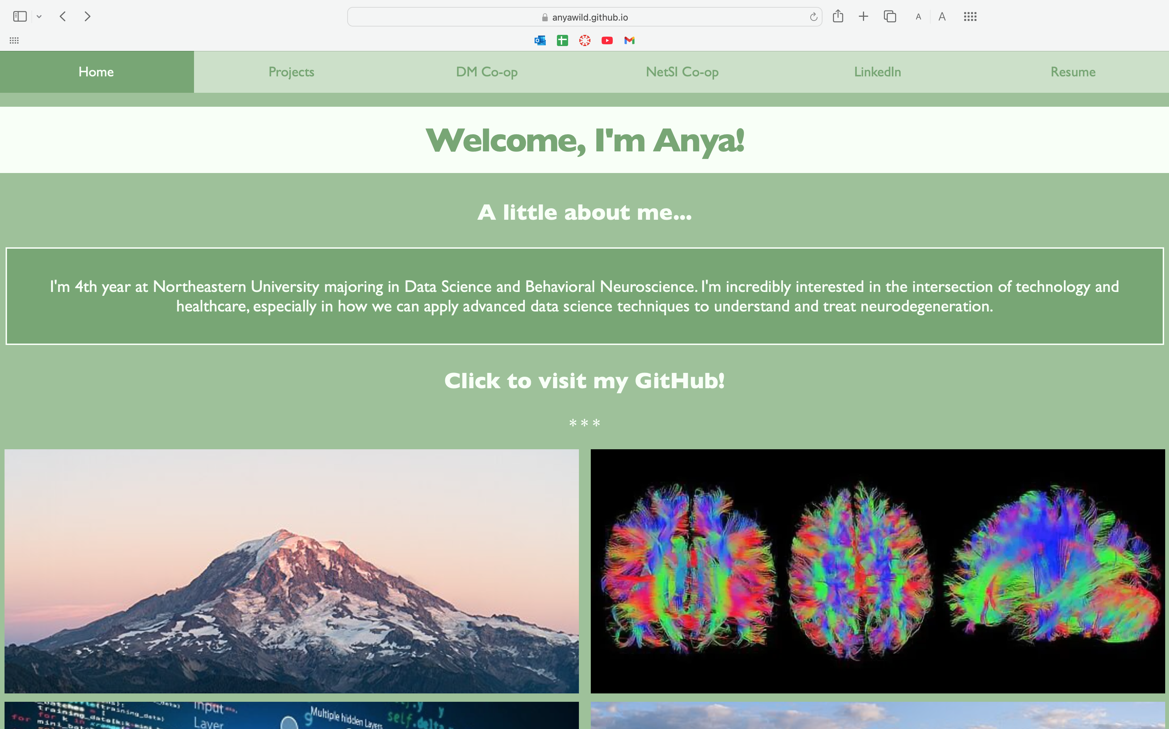Image resolution: width=1169 pixels, height=729 pixels.
Task: Switch to the Projects tab
Action: tap(291, 72)
